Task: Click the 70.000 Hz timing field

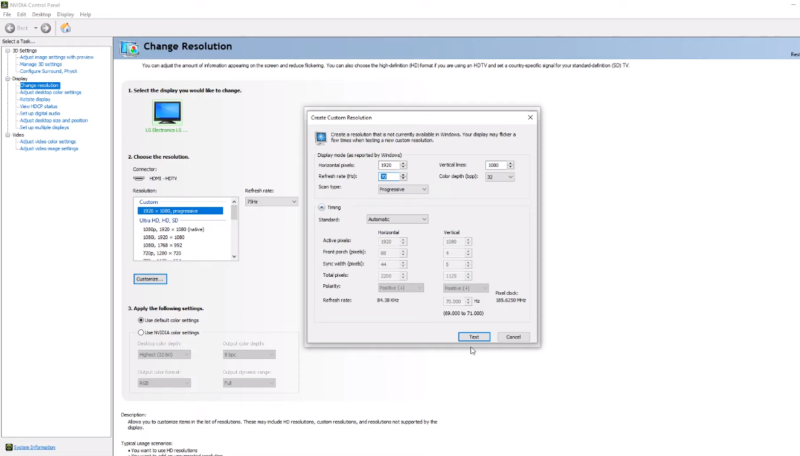Action: (454, 301)
